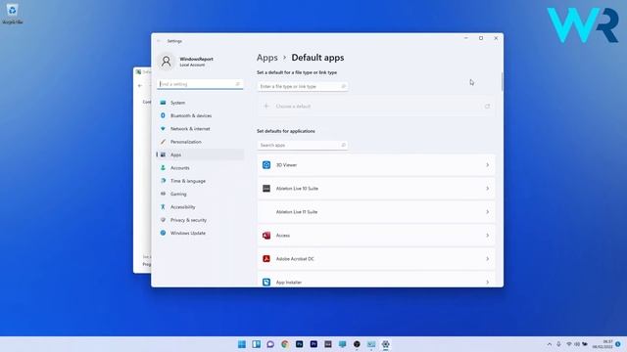Open Widgets from the taskbar
627x352 pixels.
(257, 344)
